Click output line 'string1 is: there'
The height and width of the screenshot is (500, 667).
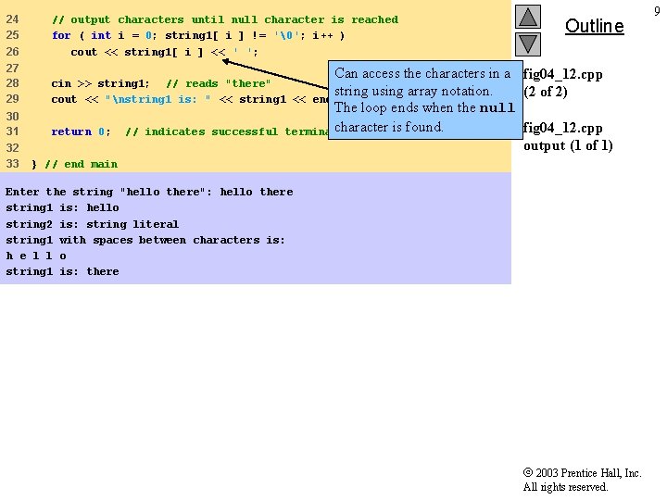coord(62,271)
